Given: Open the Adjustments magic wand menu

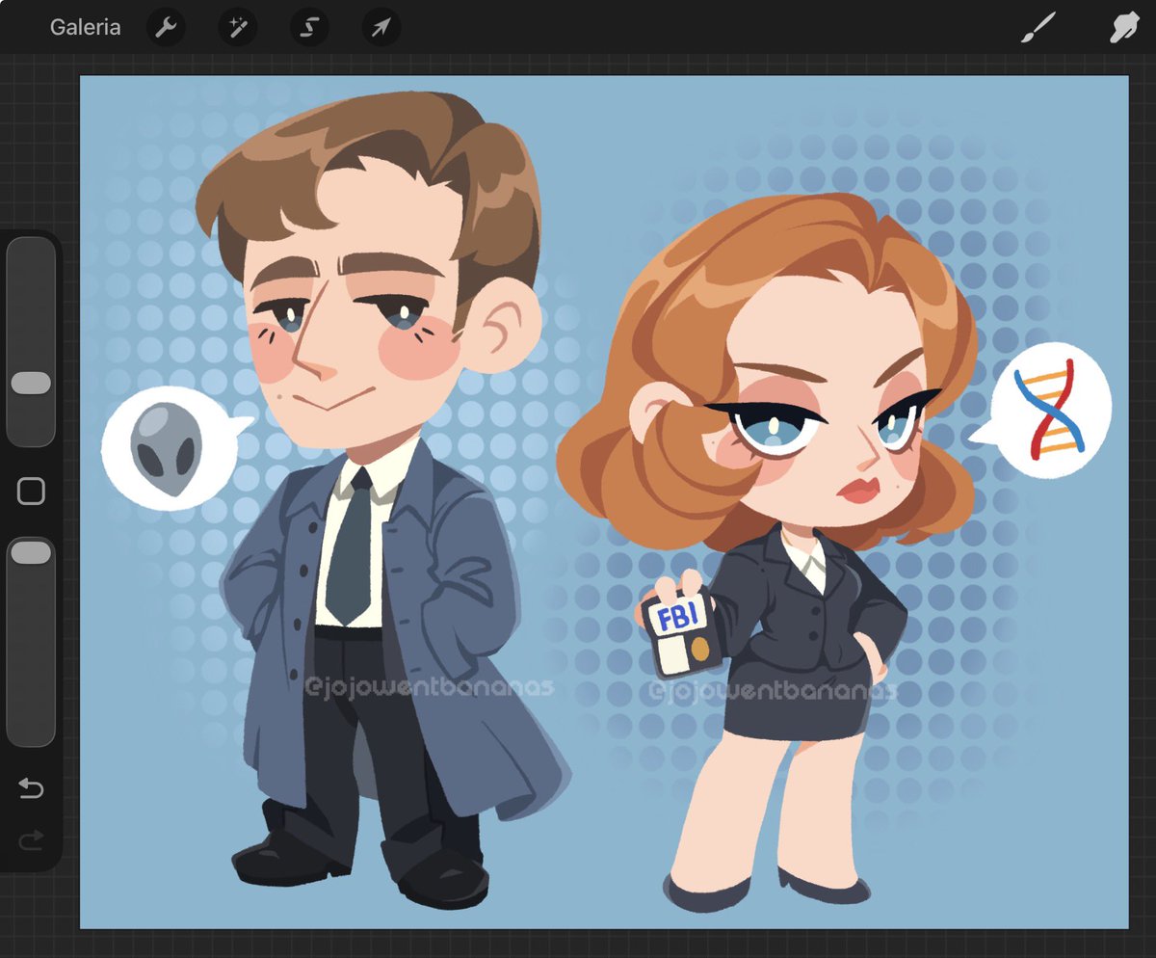Looking at the screenshot, I should [237, 28].
